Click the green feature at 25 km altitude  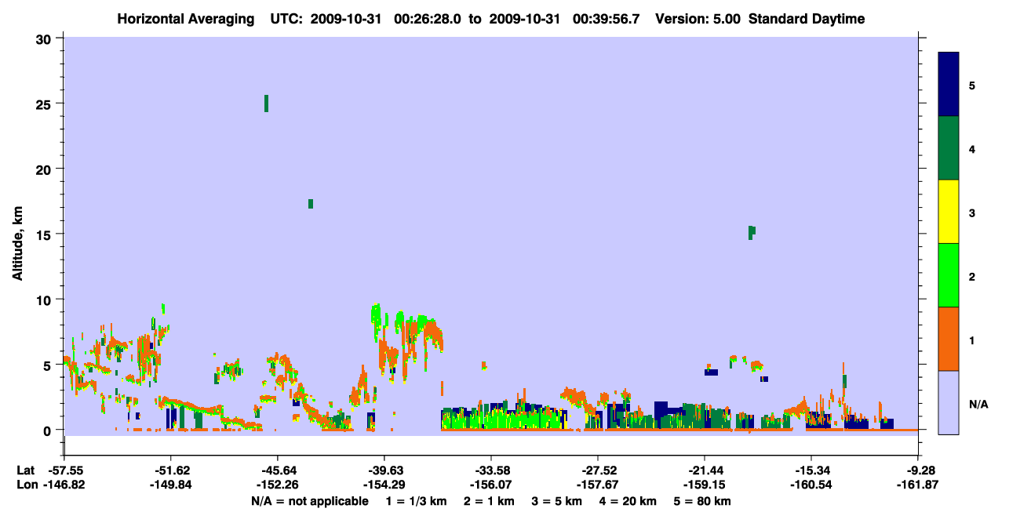267,104
